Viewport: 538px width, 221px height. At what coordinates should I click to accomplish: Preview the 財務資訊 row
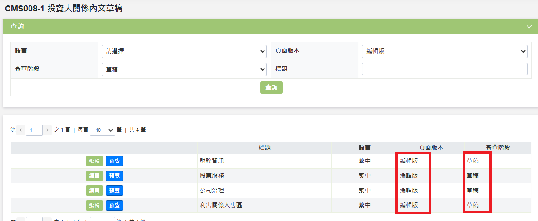[114, 161]
